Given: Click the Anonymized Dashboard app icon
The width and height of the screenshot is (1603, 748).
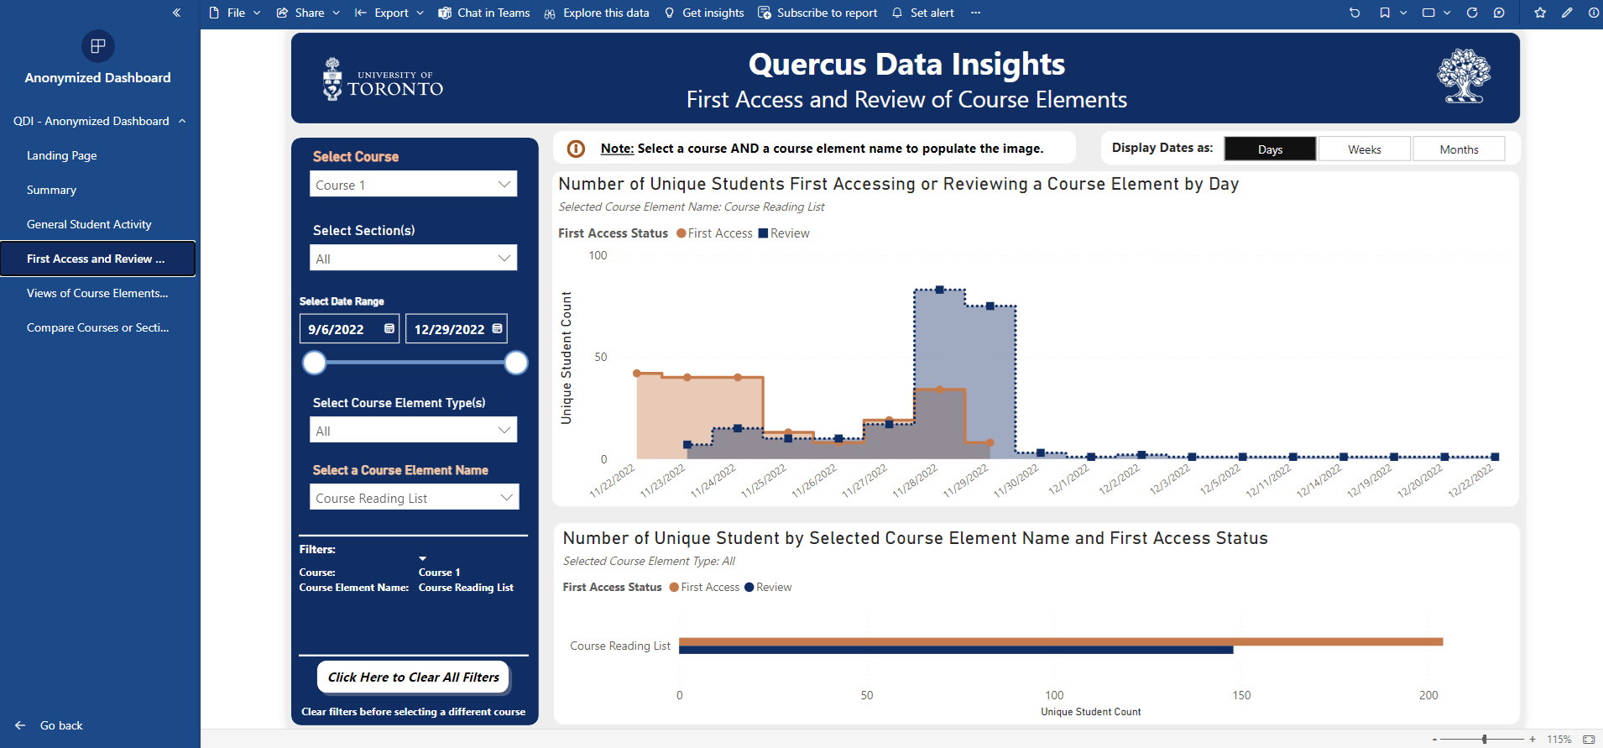Looking at the screenshot, I should point(98,46).
